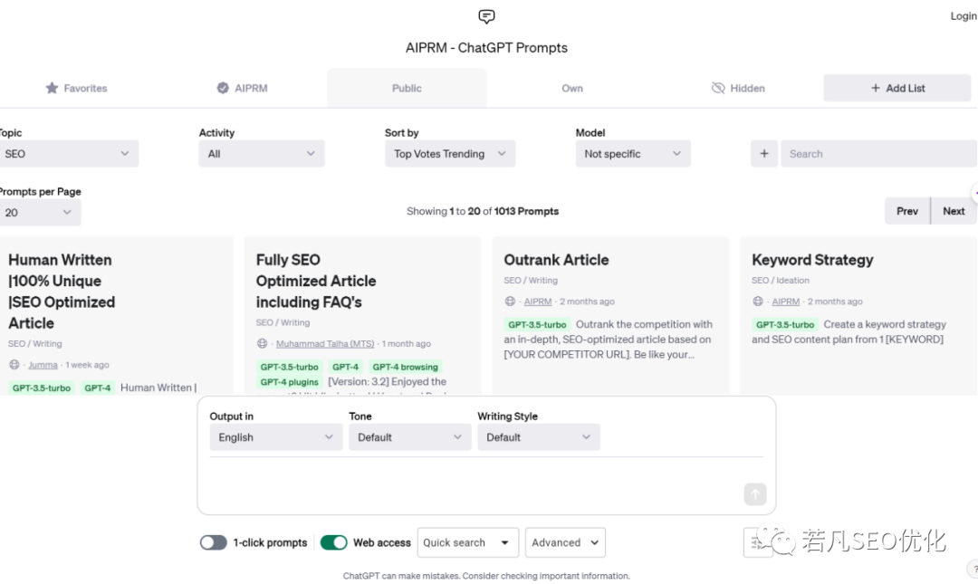This screenshot has width=978, height=584.
Task: Click GPT-3.5-turbo tag in Keyword Strategy card
Action: (x=785, y=324)
